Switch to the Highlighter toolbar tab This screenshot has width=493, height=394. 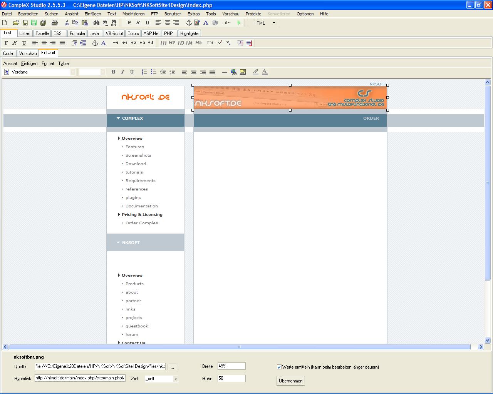pos(190,33)
